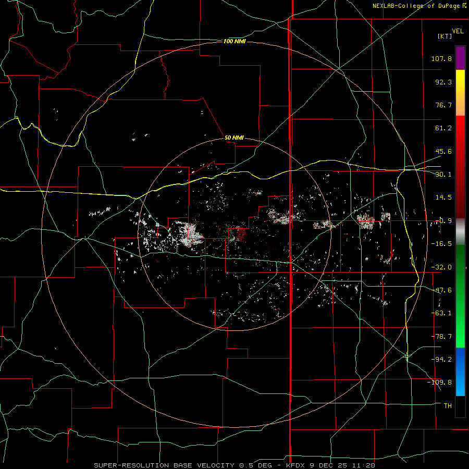
Task: Click the 107.8 velocity scale value
Action: pos(441,58)
